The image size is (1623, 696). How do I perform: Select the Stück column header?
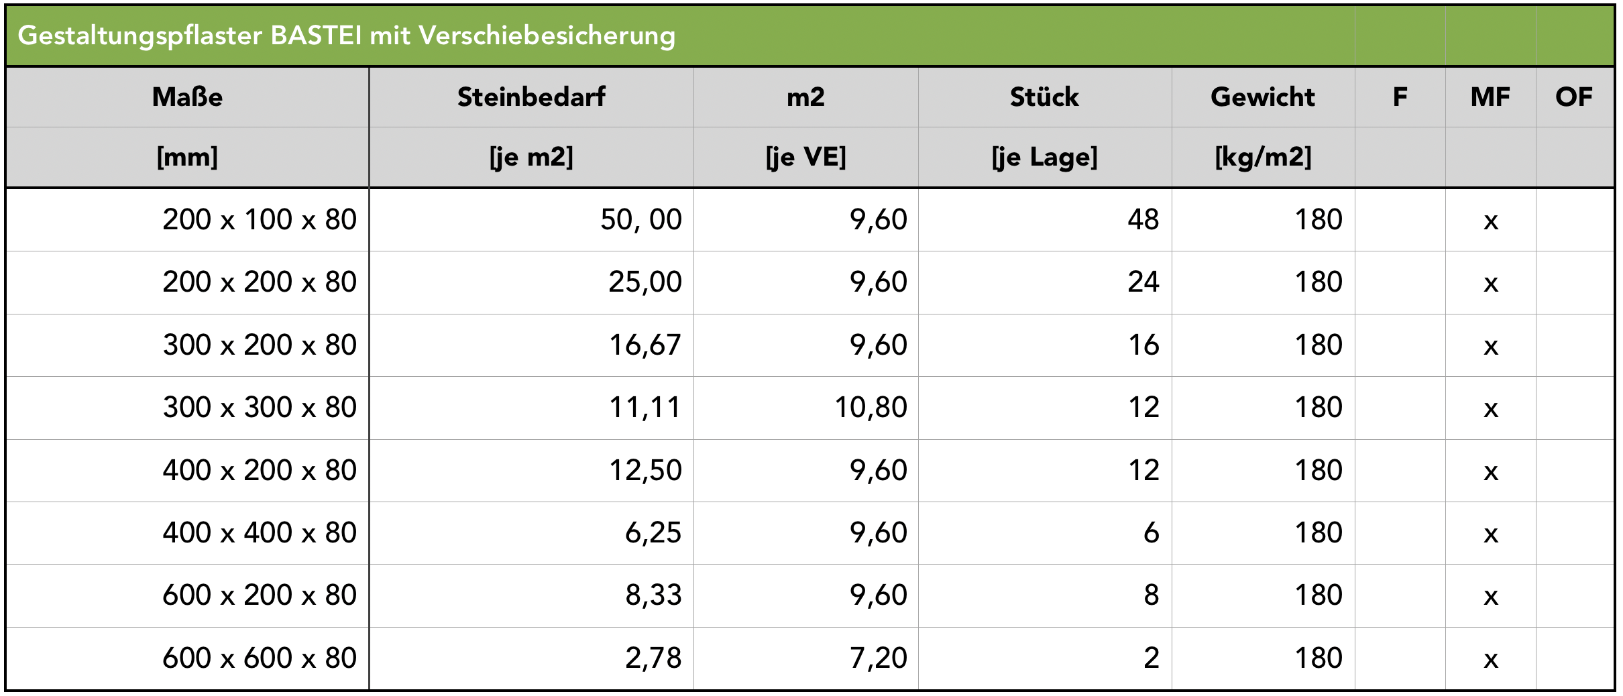1044,97
